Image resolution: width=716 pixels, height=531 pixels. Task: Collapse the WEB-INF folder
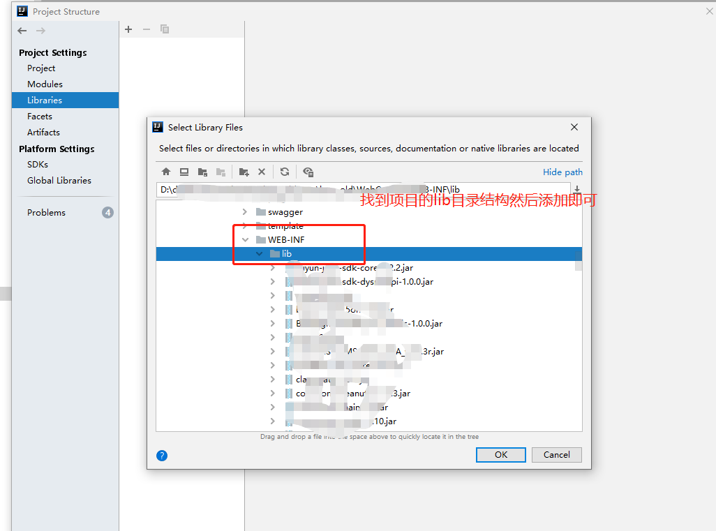245,240
